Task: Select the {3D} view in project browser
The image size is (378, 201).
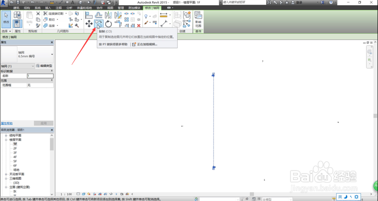Action: (16, 183)
